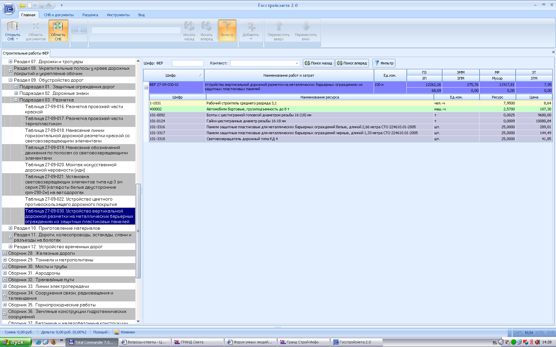The image size is (556, 347).
Task: Click the tree panel scroll down arrow
Action: 138,321
